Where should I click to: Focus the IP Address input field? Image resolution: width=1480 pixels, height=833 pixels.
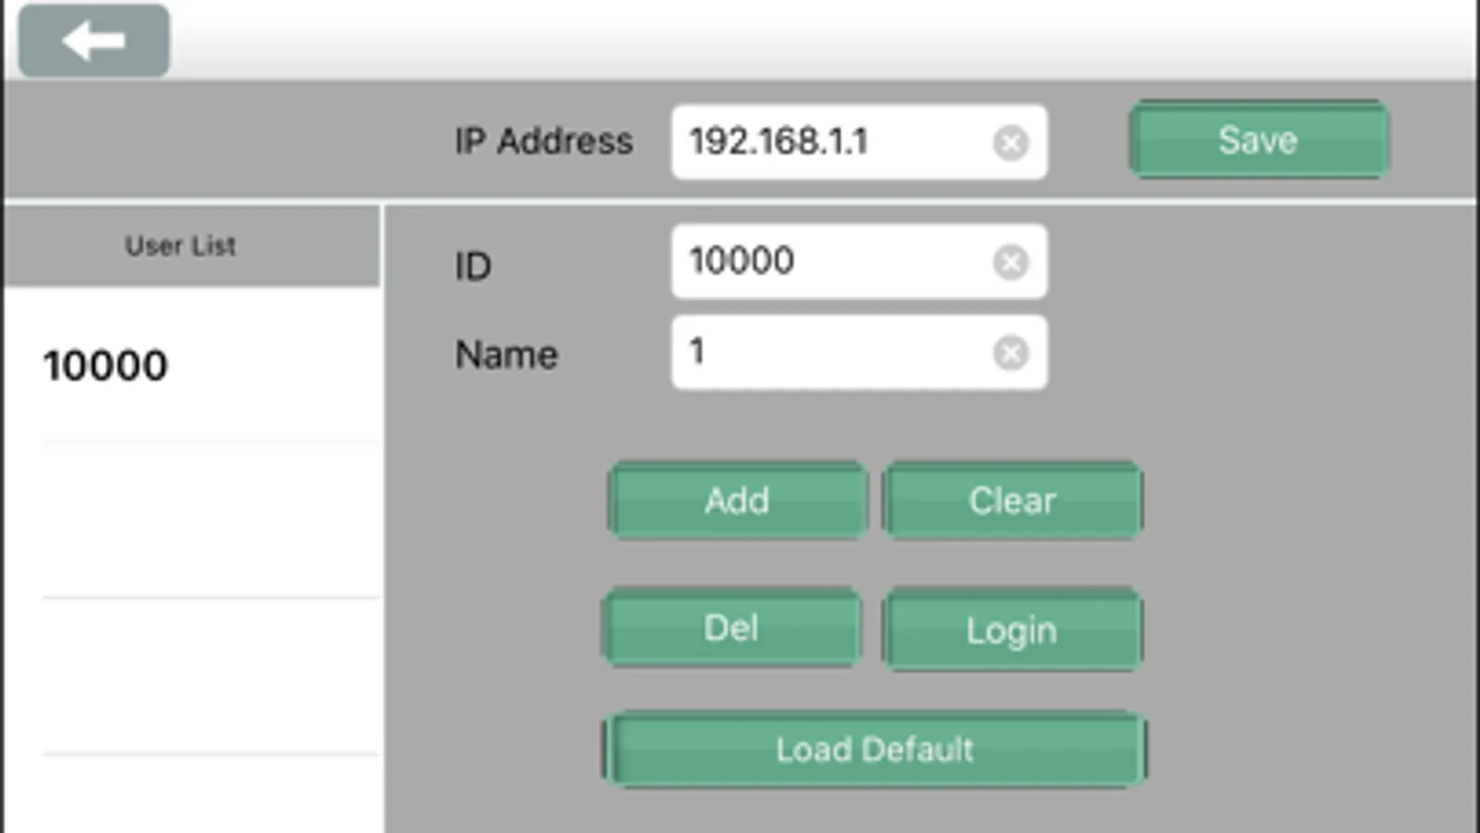click(859, 142)
